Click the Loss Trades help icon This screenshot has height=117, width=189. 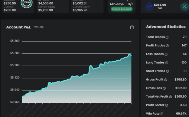[x=166, y=54]
